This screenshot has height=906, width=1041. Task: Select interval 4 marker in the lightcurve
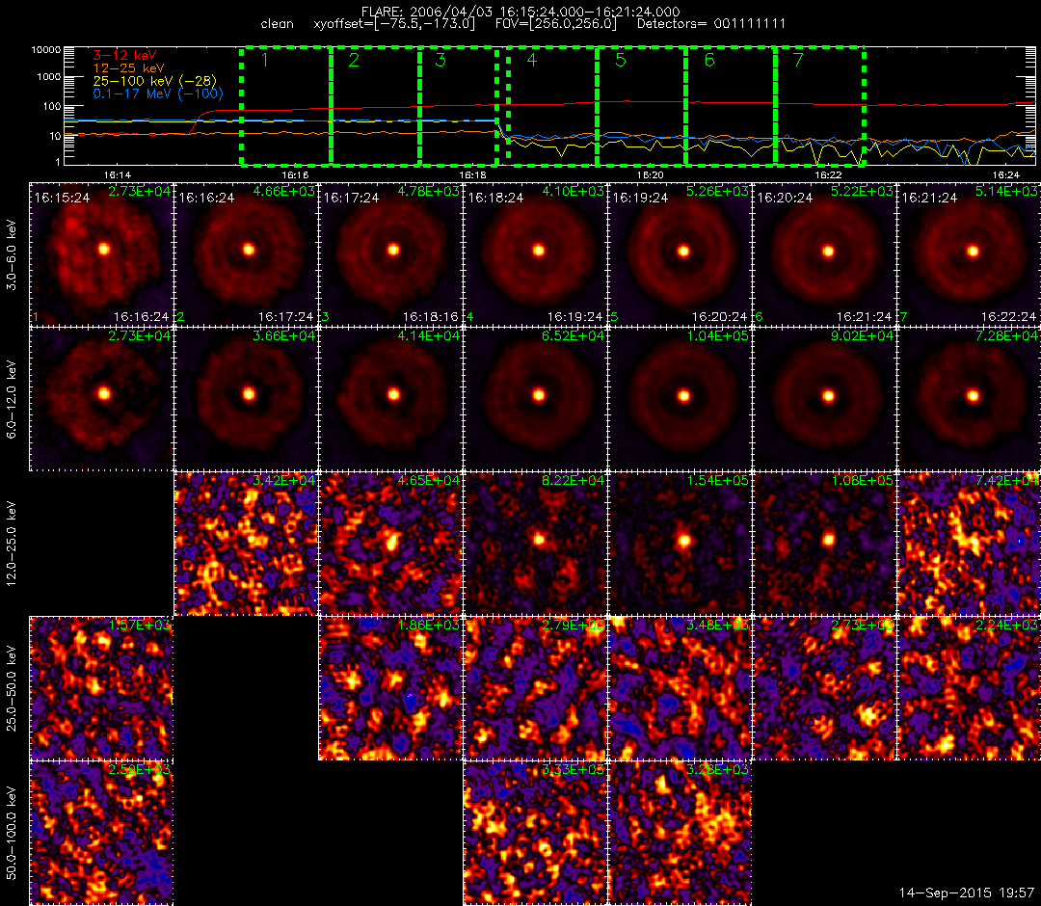[532, 61]
